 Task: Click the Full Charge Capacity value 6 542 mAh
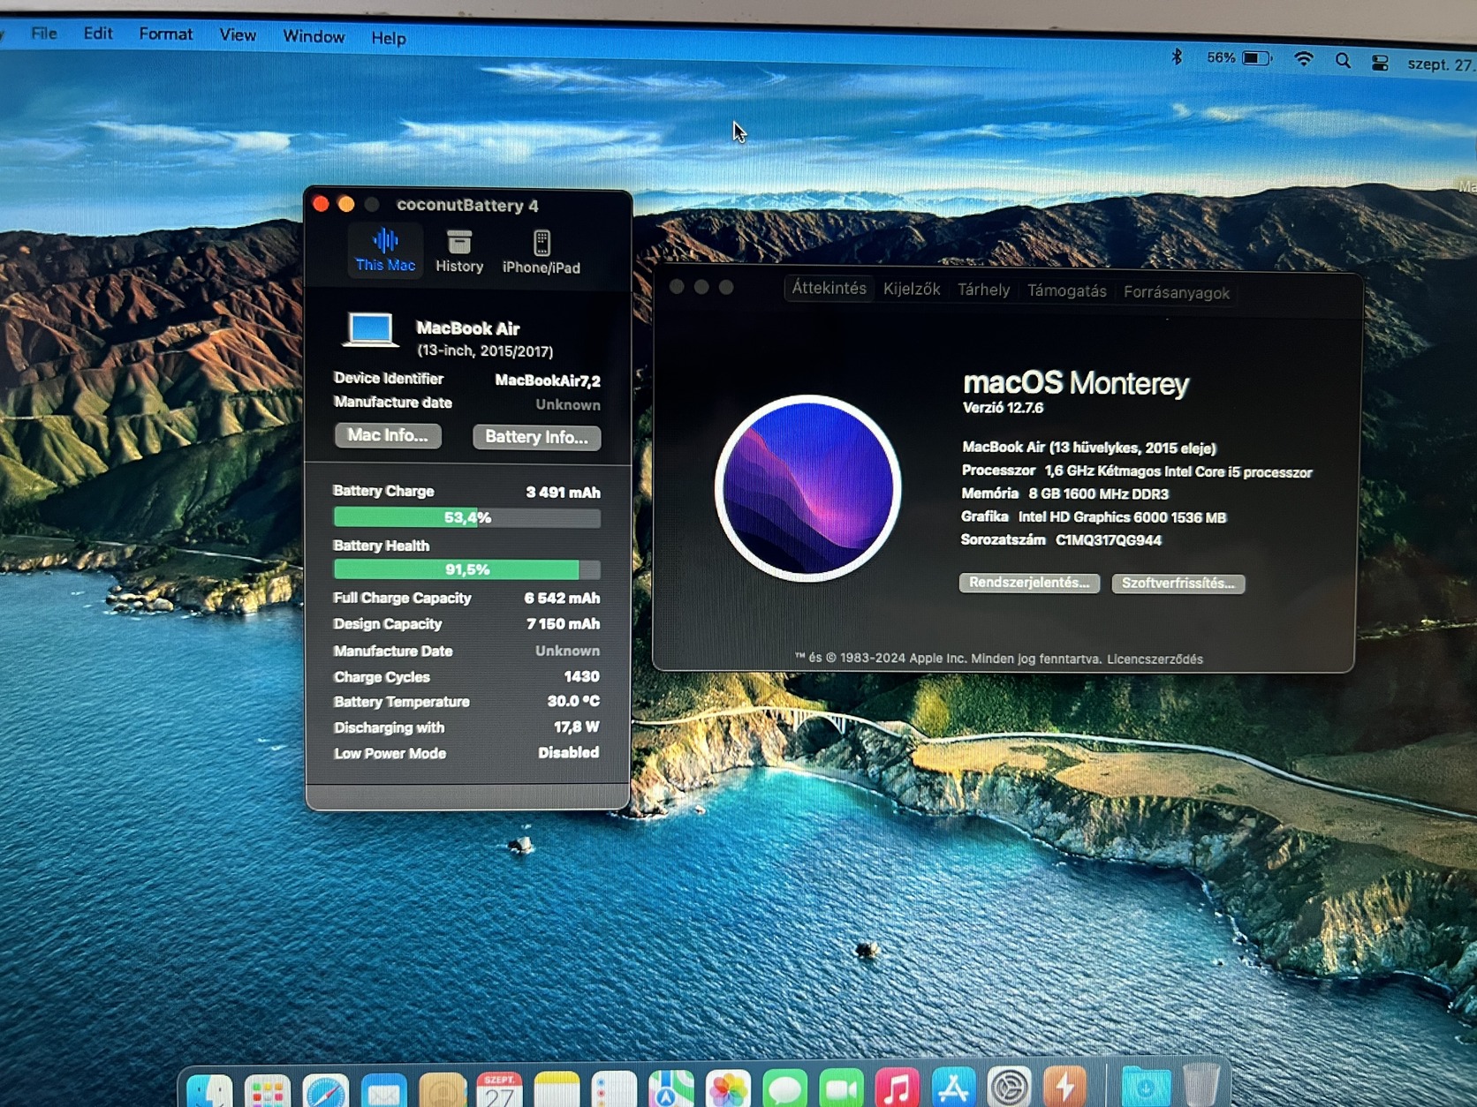(x=562, y=598)
